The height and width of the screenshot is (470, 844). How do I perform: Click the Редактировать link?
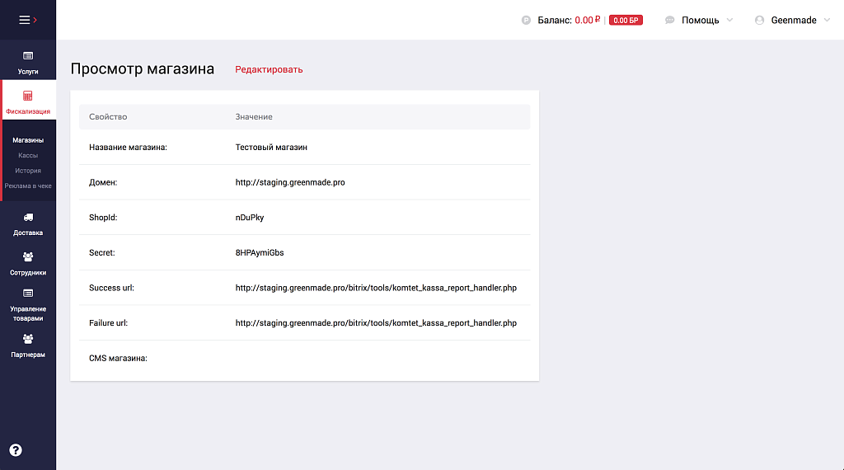269,69
